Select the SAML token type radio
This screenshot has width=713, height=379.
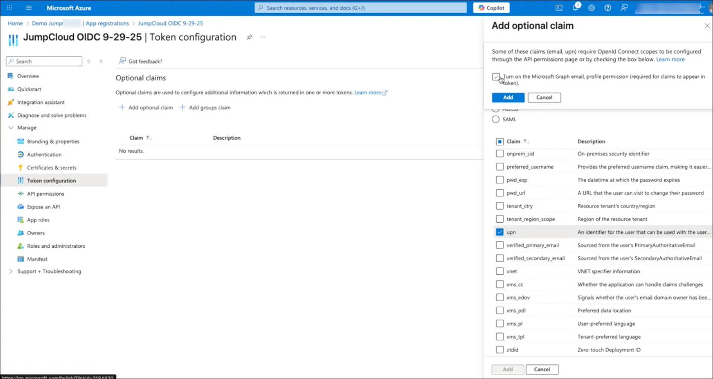tap(496, 120)
